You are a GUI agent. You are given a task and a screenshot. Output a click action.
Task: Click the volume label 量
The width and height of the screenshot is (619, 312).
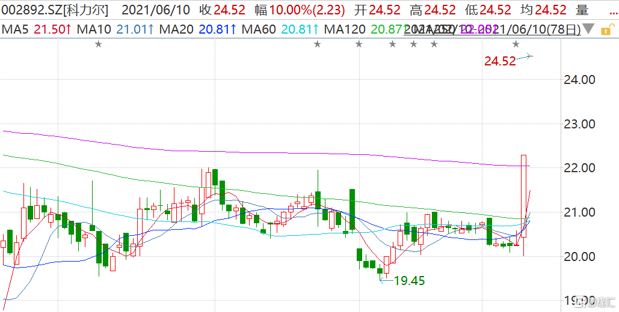pos(582,10)
